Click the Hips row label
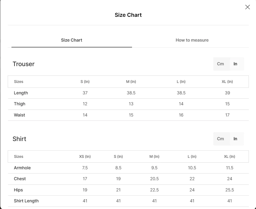The height and width of the screenshot is (209, 256). pos(18,190)
